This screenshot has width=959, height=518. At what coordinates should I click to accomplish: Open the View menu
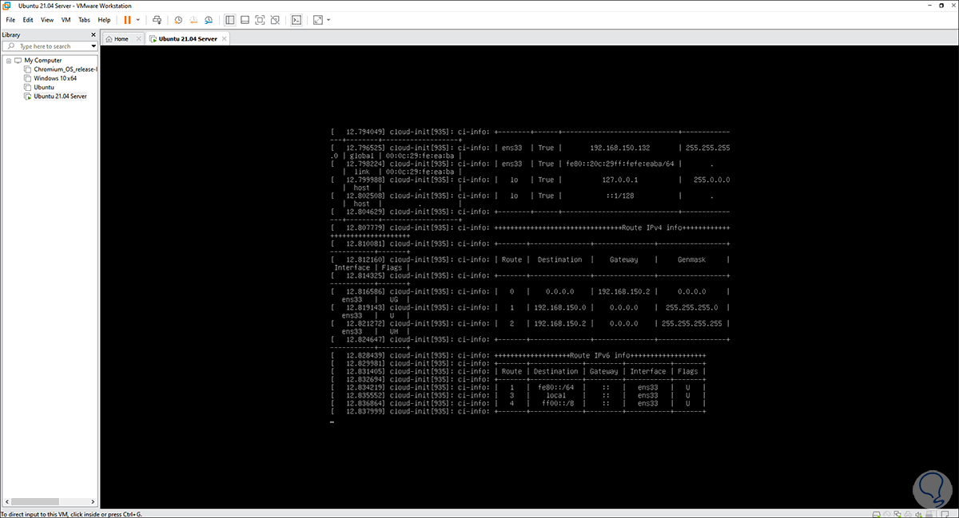click(47, 19)
